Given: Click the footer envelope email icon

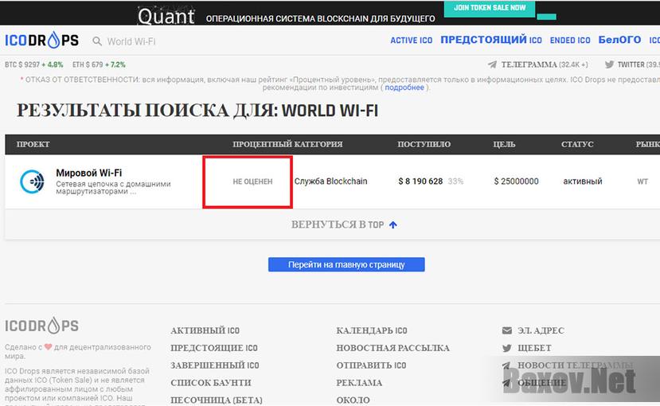Looking at the screenshot, I should pyautogui.click(x=507, y=330).
